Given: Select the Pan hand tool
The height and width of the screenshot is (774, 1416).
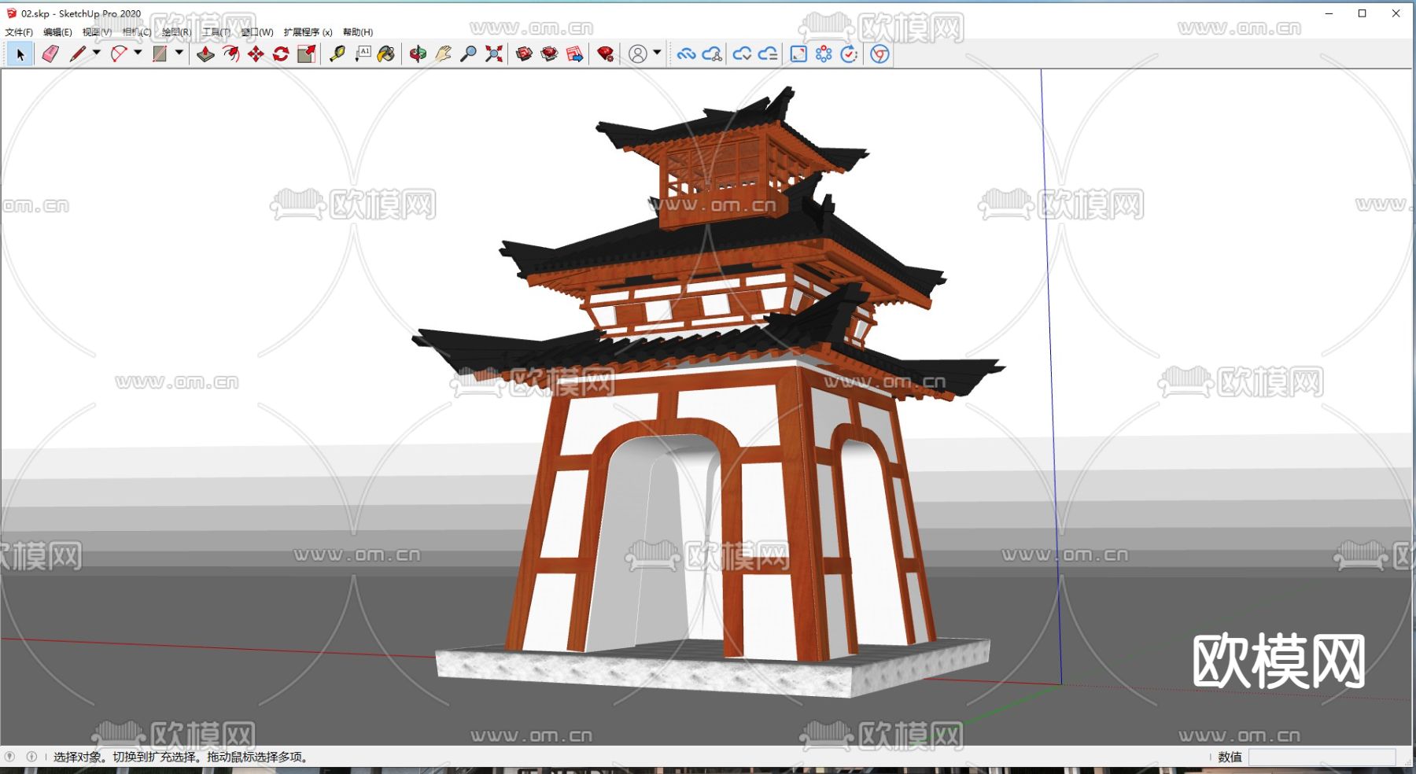Looking at the screenshot, I should [x=443, y=53].
